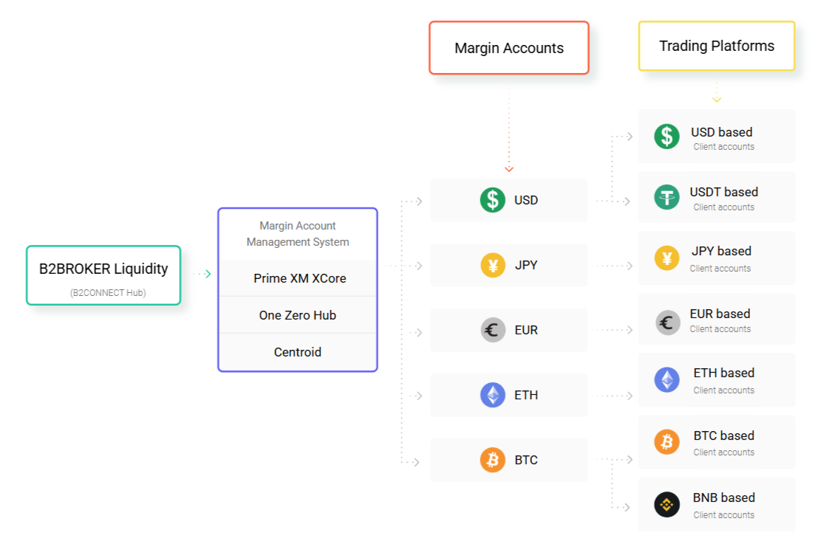Select the One Zero Hub row
This screenshot has height=541, width=815.
[x=298, y=315]
